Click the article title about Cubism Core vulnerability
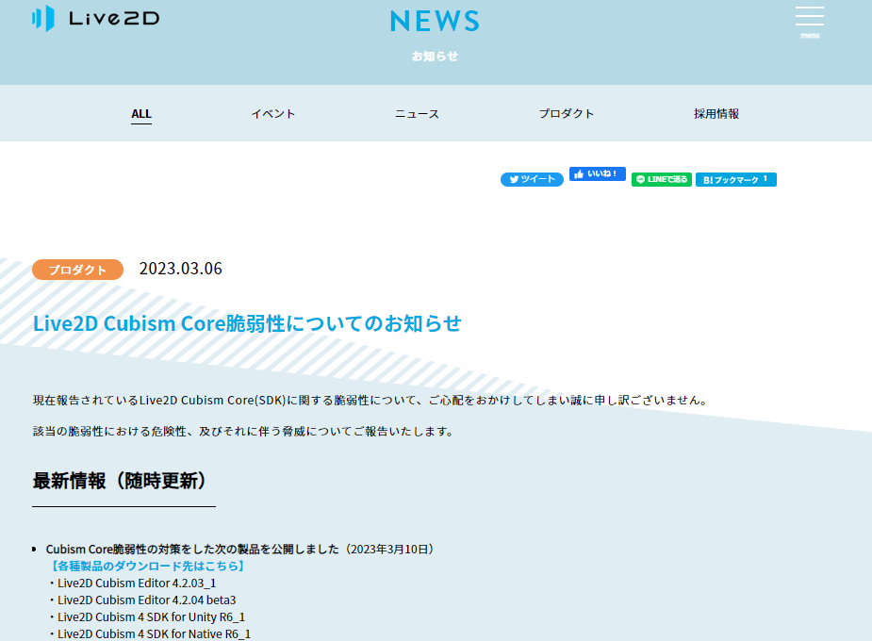This screenshot has width=872, height=641. pos(246,322)
